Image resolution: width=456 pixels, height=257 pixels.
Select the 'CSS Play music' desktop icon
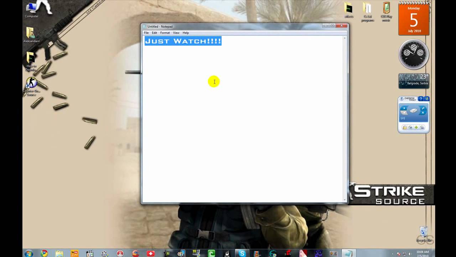coord(386,12)
